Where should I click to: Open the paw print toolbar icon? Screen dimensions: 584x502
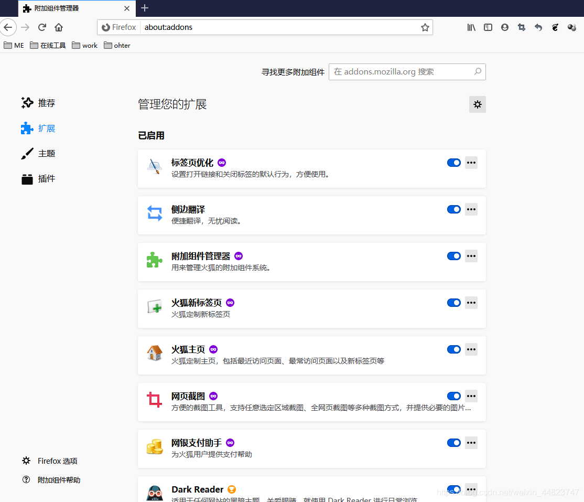555,27
